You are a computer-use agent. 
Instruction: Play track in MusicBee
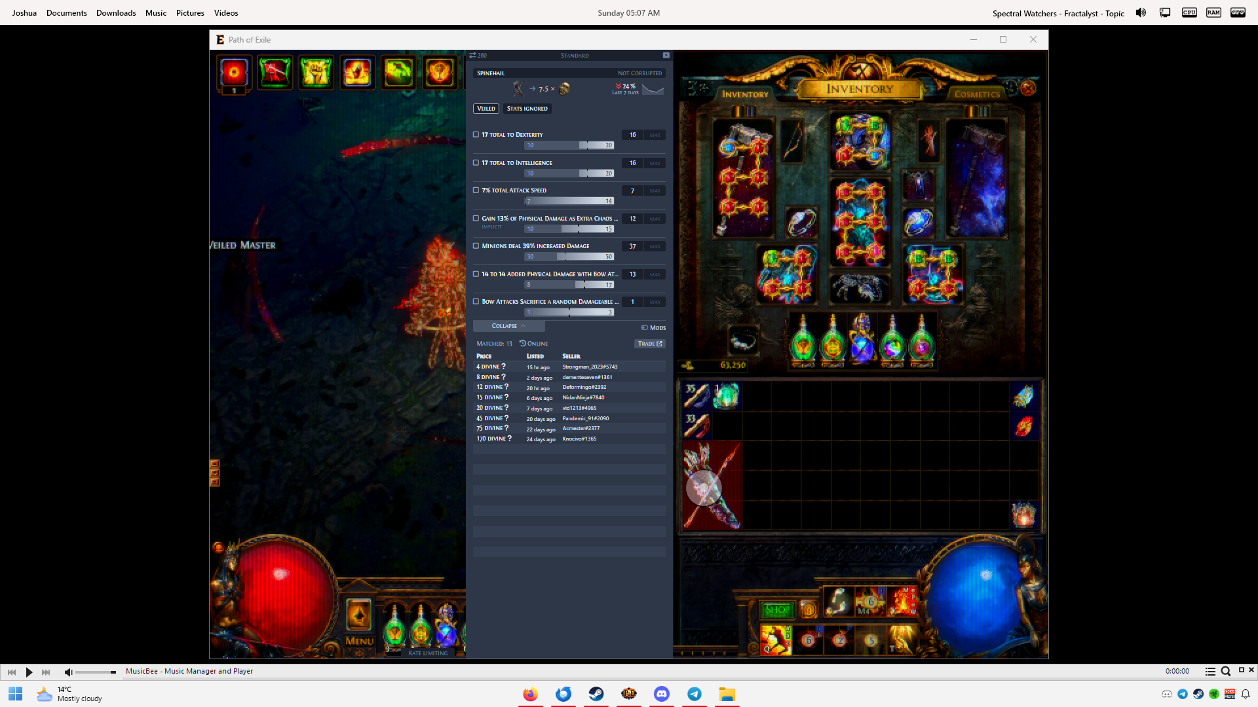point(29,672)
